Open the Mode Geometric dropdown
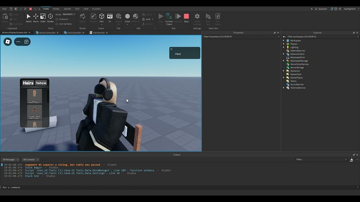Image resolution: width=360 pixels, height=202 pixels. (x=69, y=14)
